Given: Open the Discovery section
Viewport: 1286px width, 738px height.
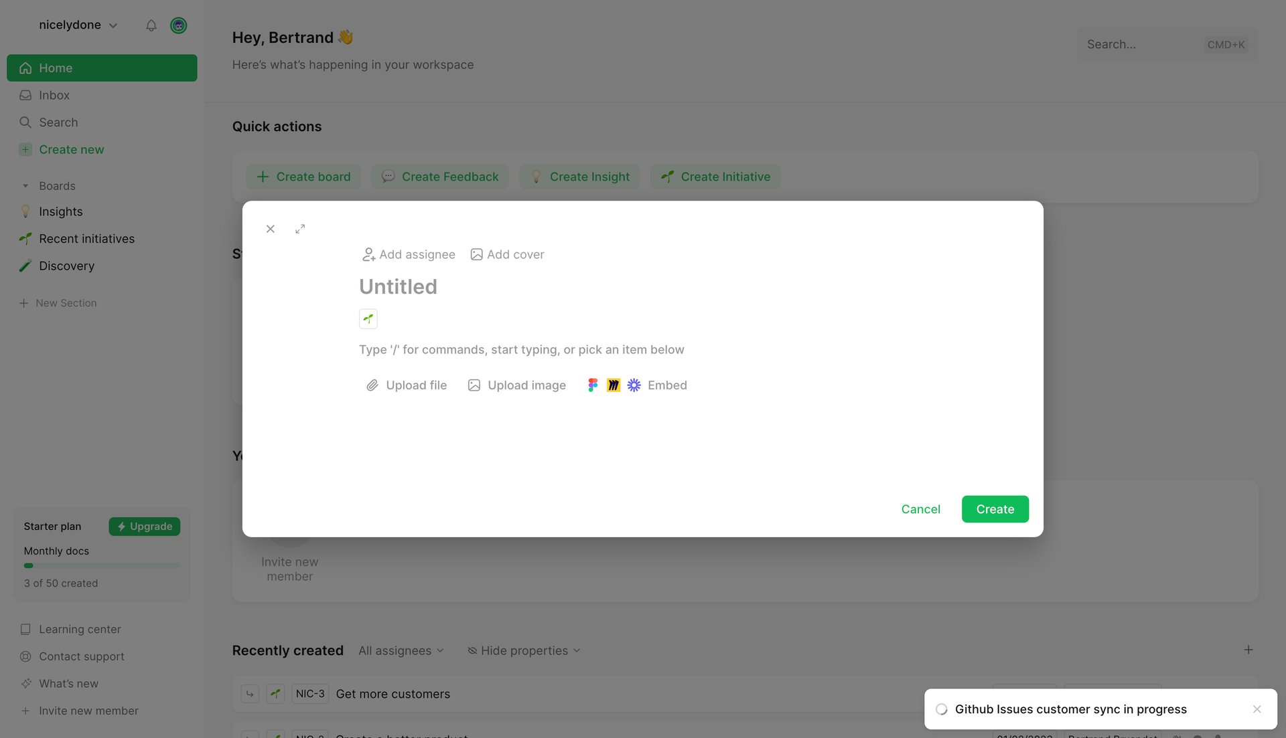Looking at the screenshot, I should click(x=66, y=266).
